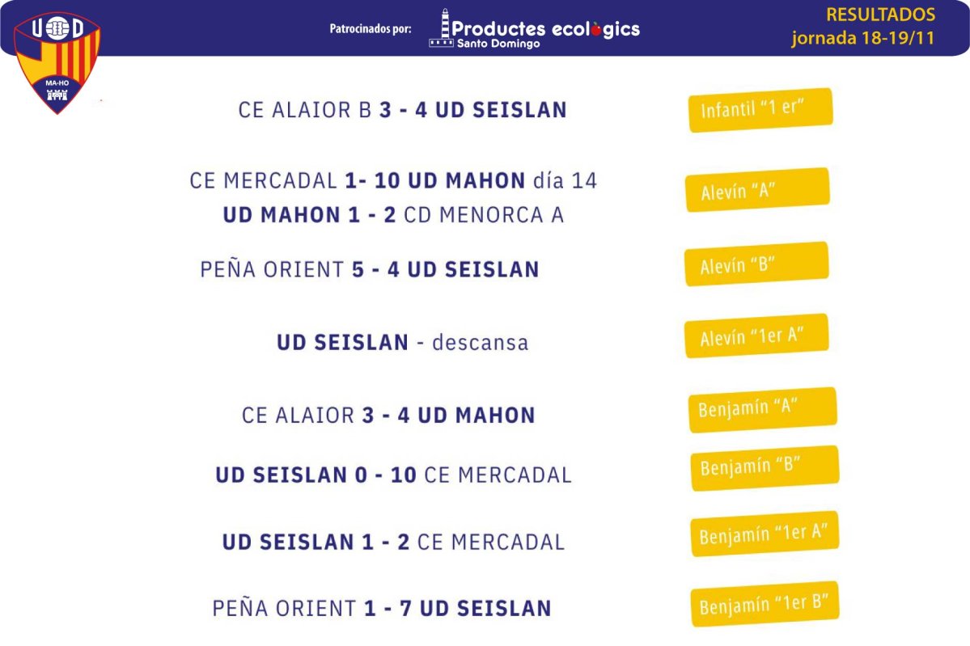Viewport: 970px width, 646px height.
Task: Click the Productes ecològics Santo Domingo sponsor logo
Action: pos(535,28)
